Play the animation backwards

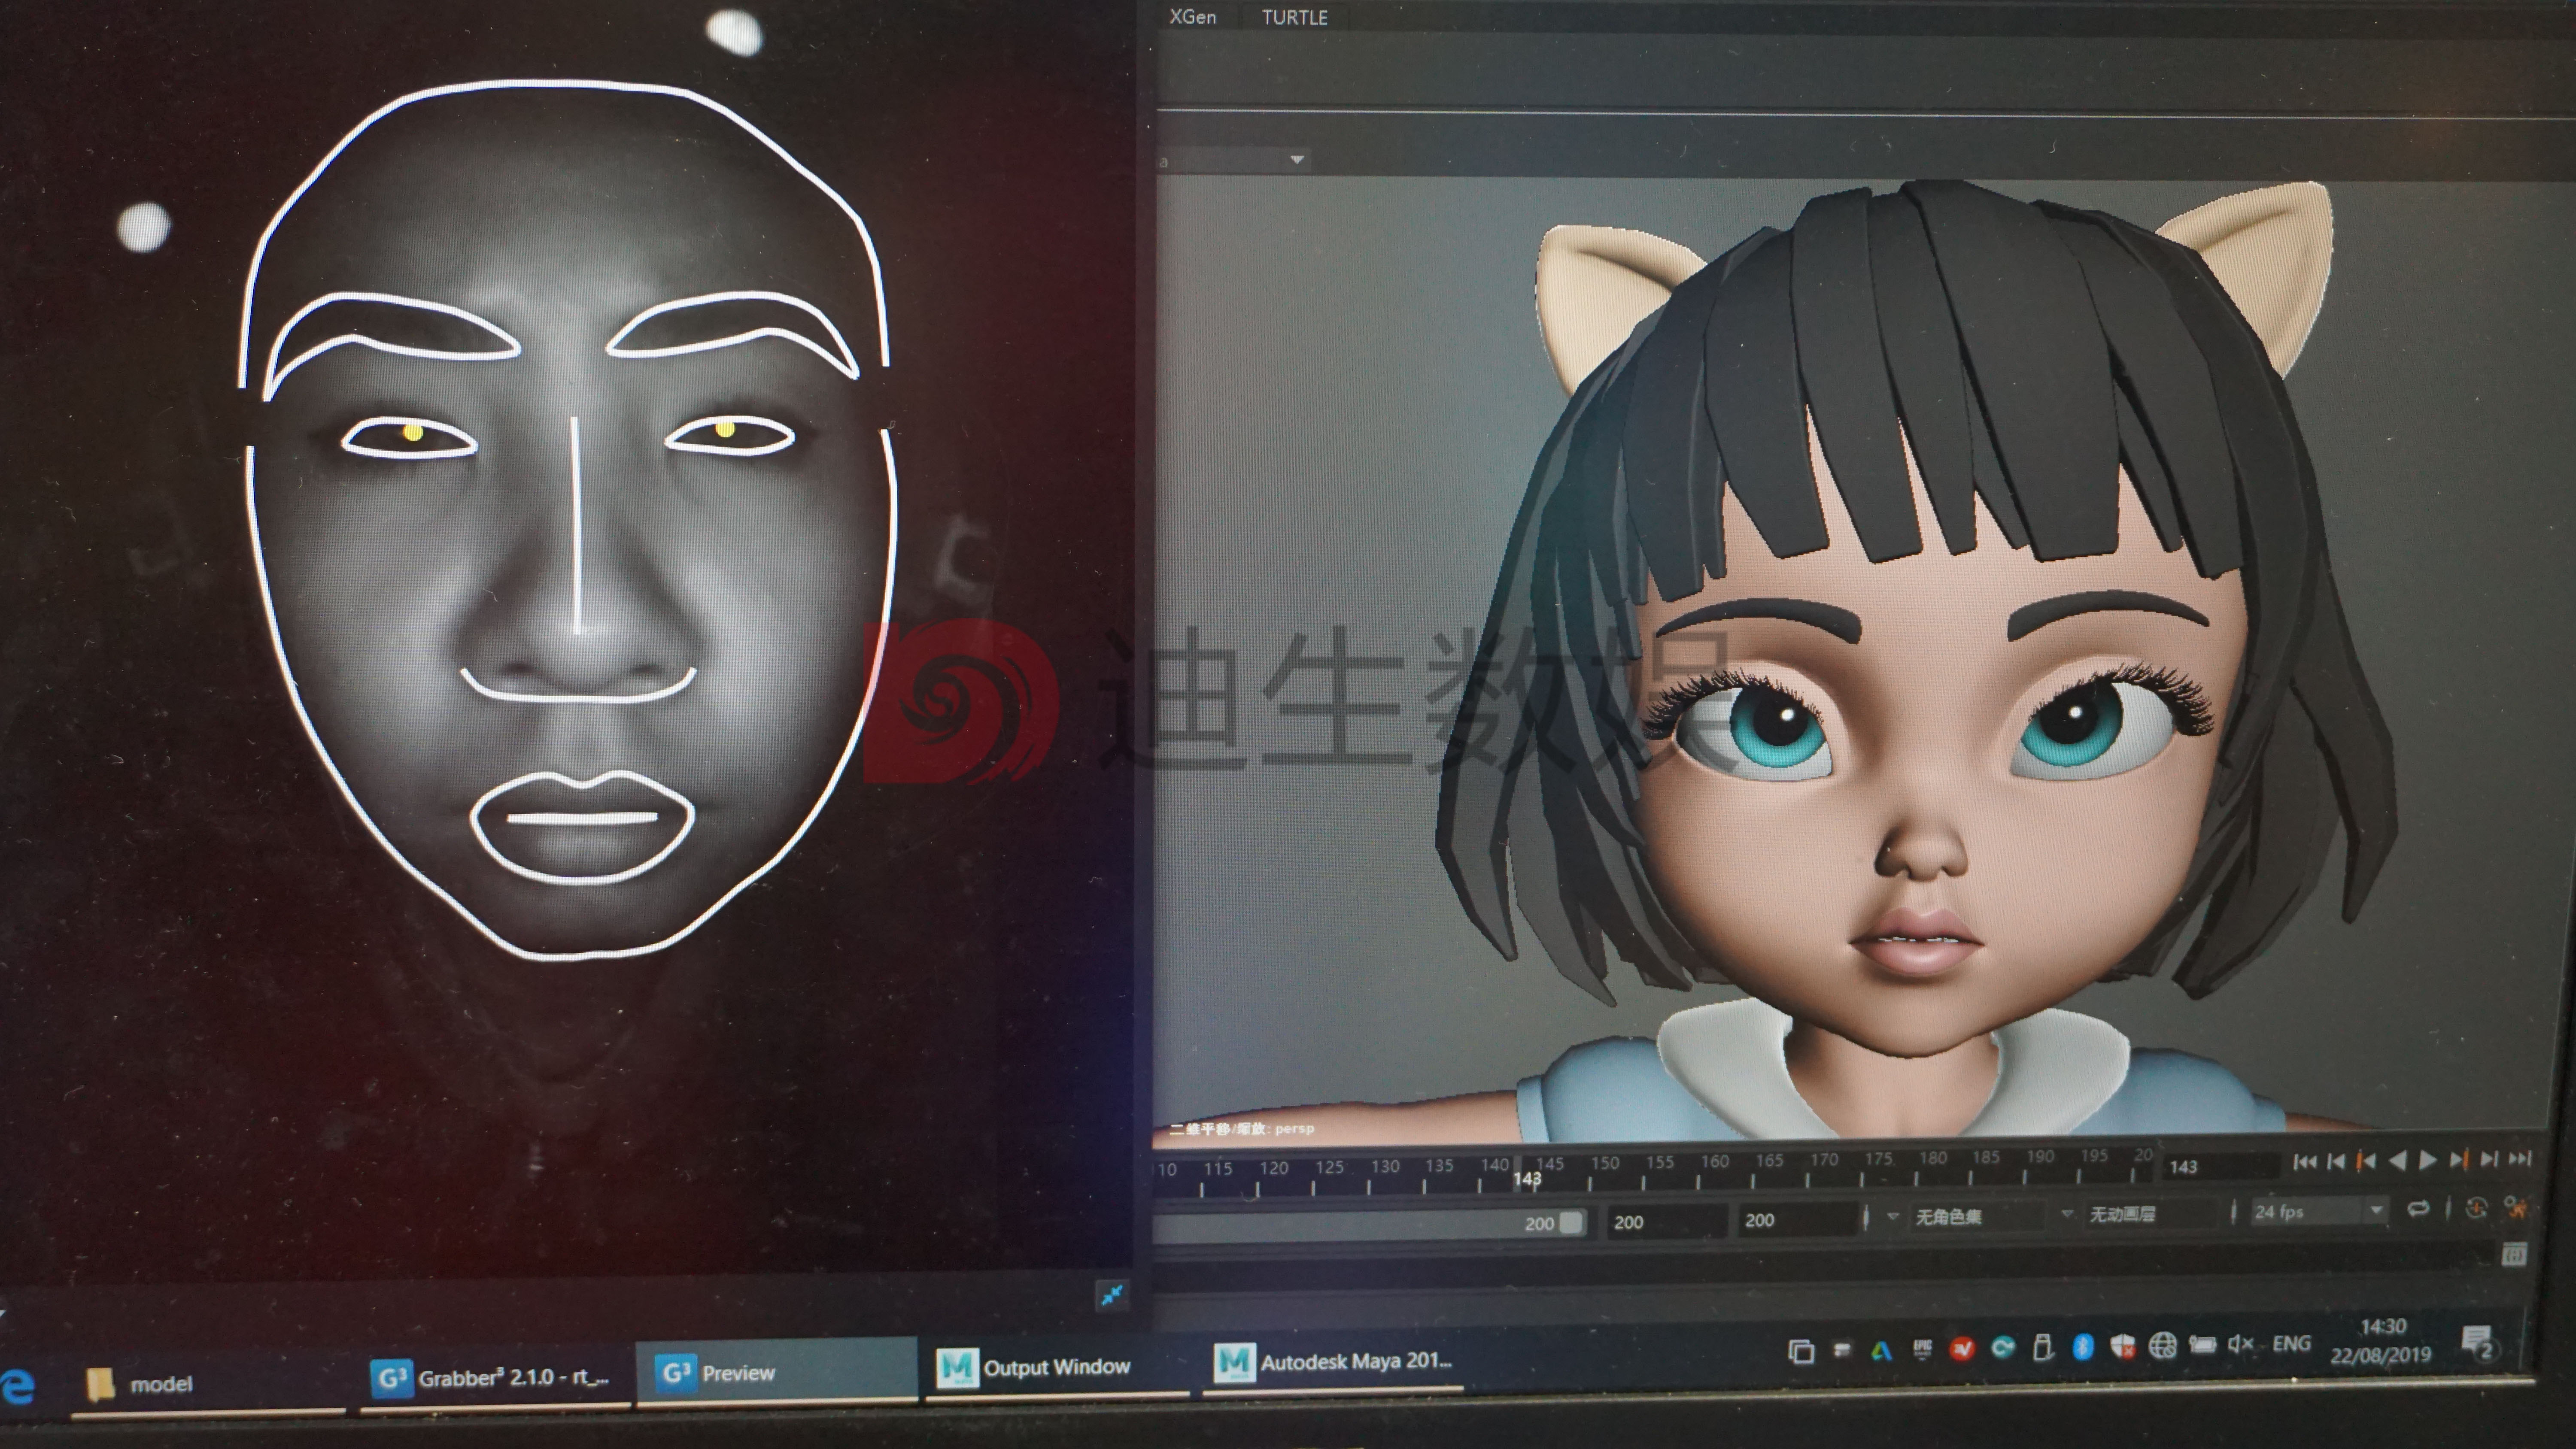tap(2397, 1160)
